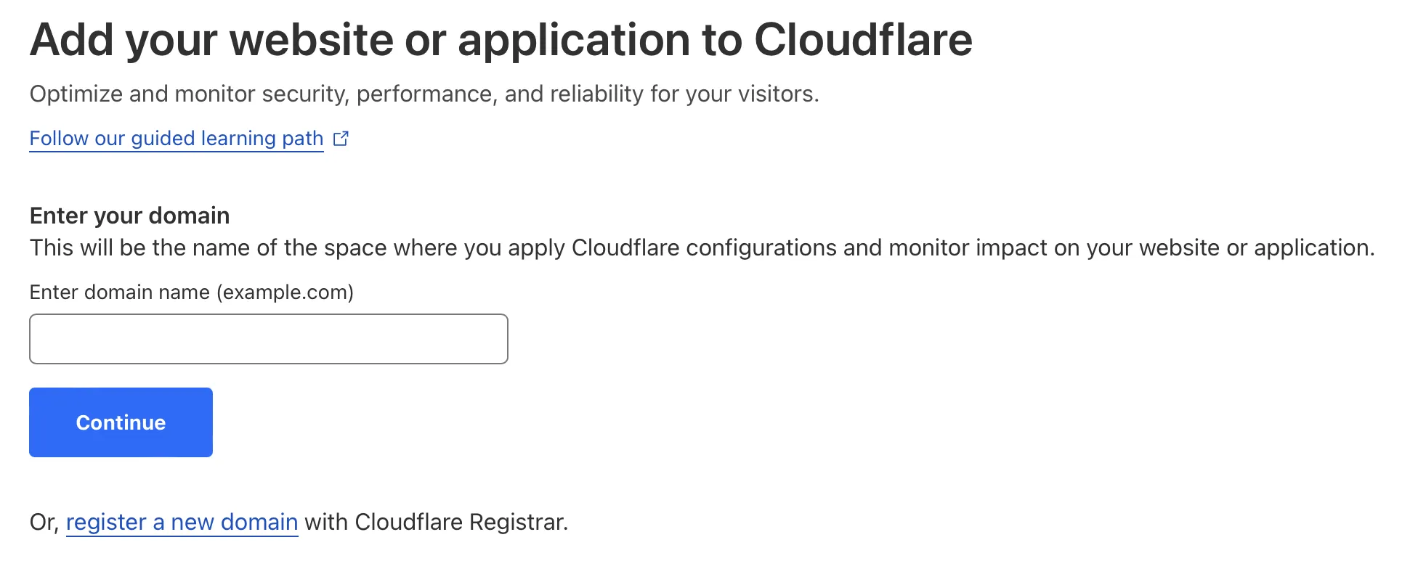Click the word "application" in the main heading

click(x=573, y=40)
